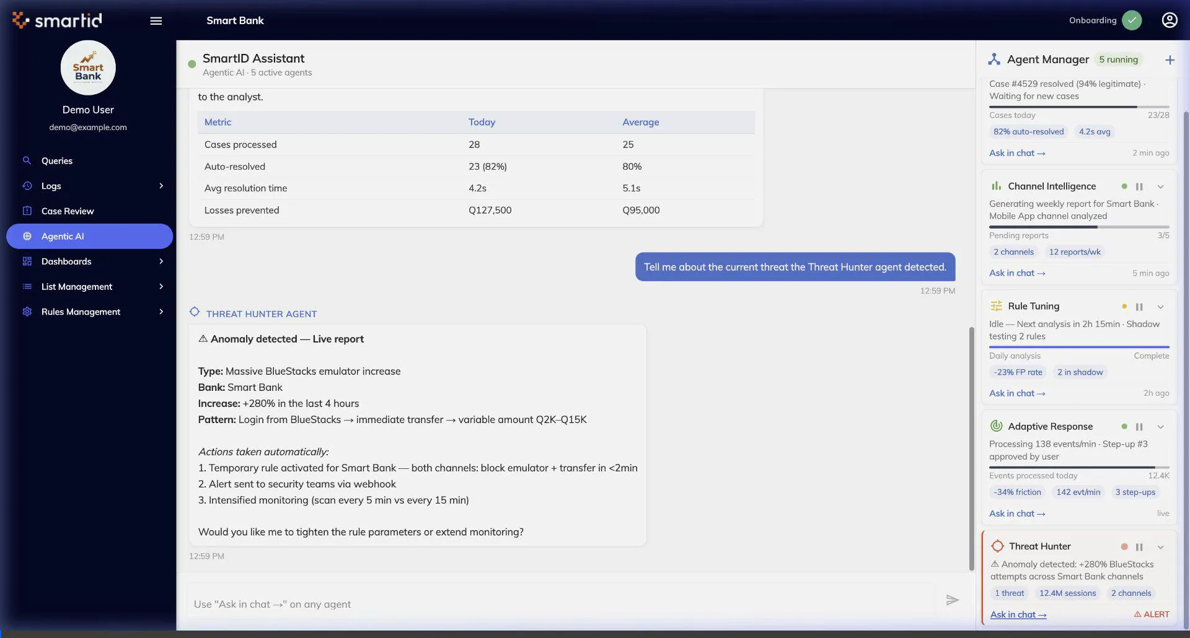Screen dimensions: 1190x638
Task: Open the Queries menu item
Action: click(89, 160)
